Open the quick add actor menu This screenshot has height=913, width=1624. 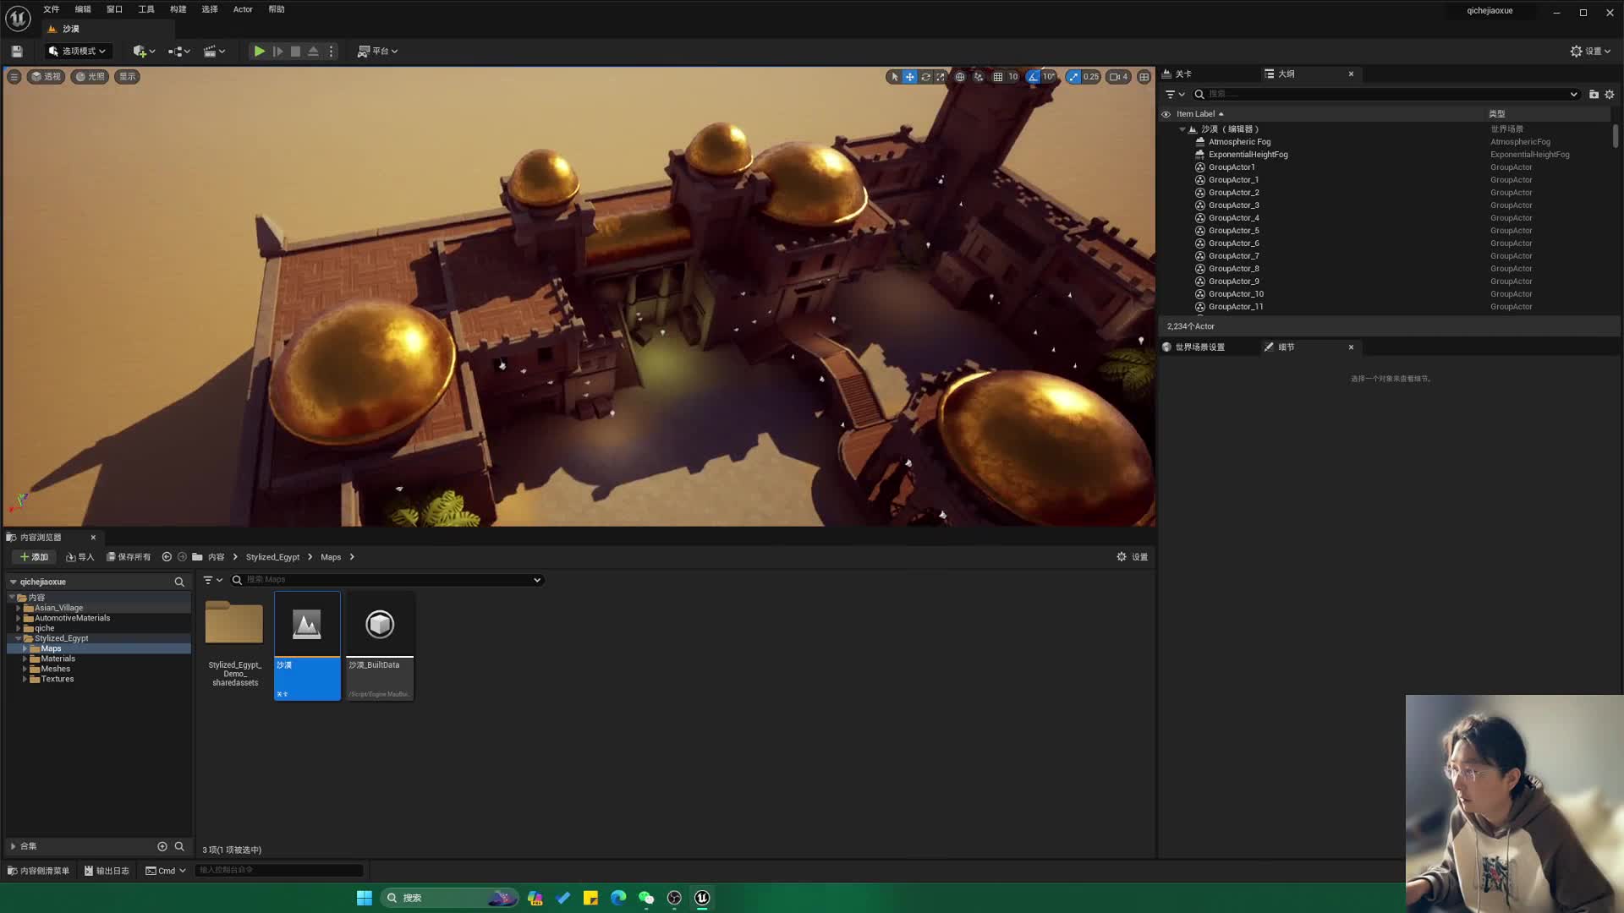[x=144, y=52]
